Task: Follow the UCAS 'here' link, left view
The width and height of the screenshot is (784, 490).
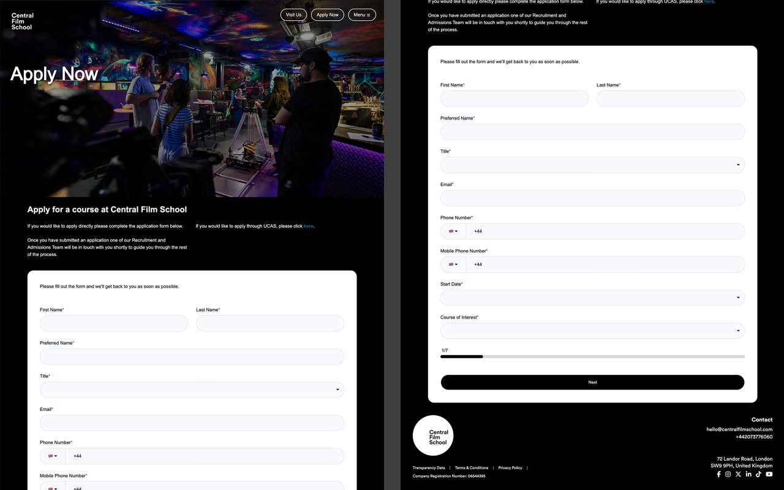Action: (309, 226)
